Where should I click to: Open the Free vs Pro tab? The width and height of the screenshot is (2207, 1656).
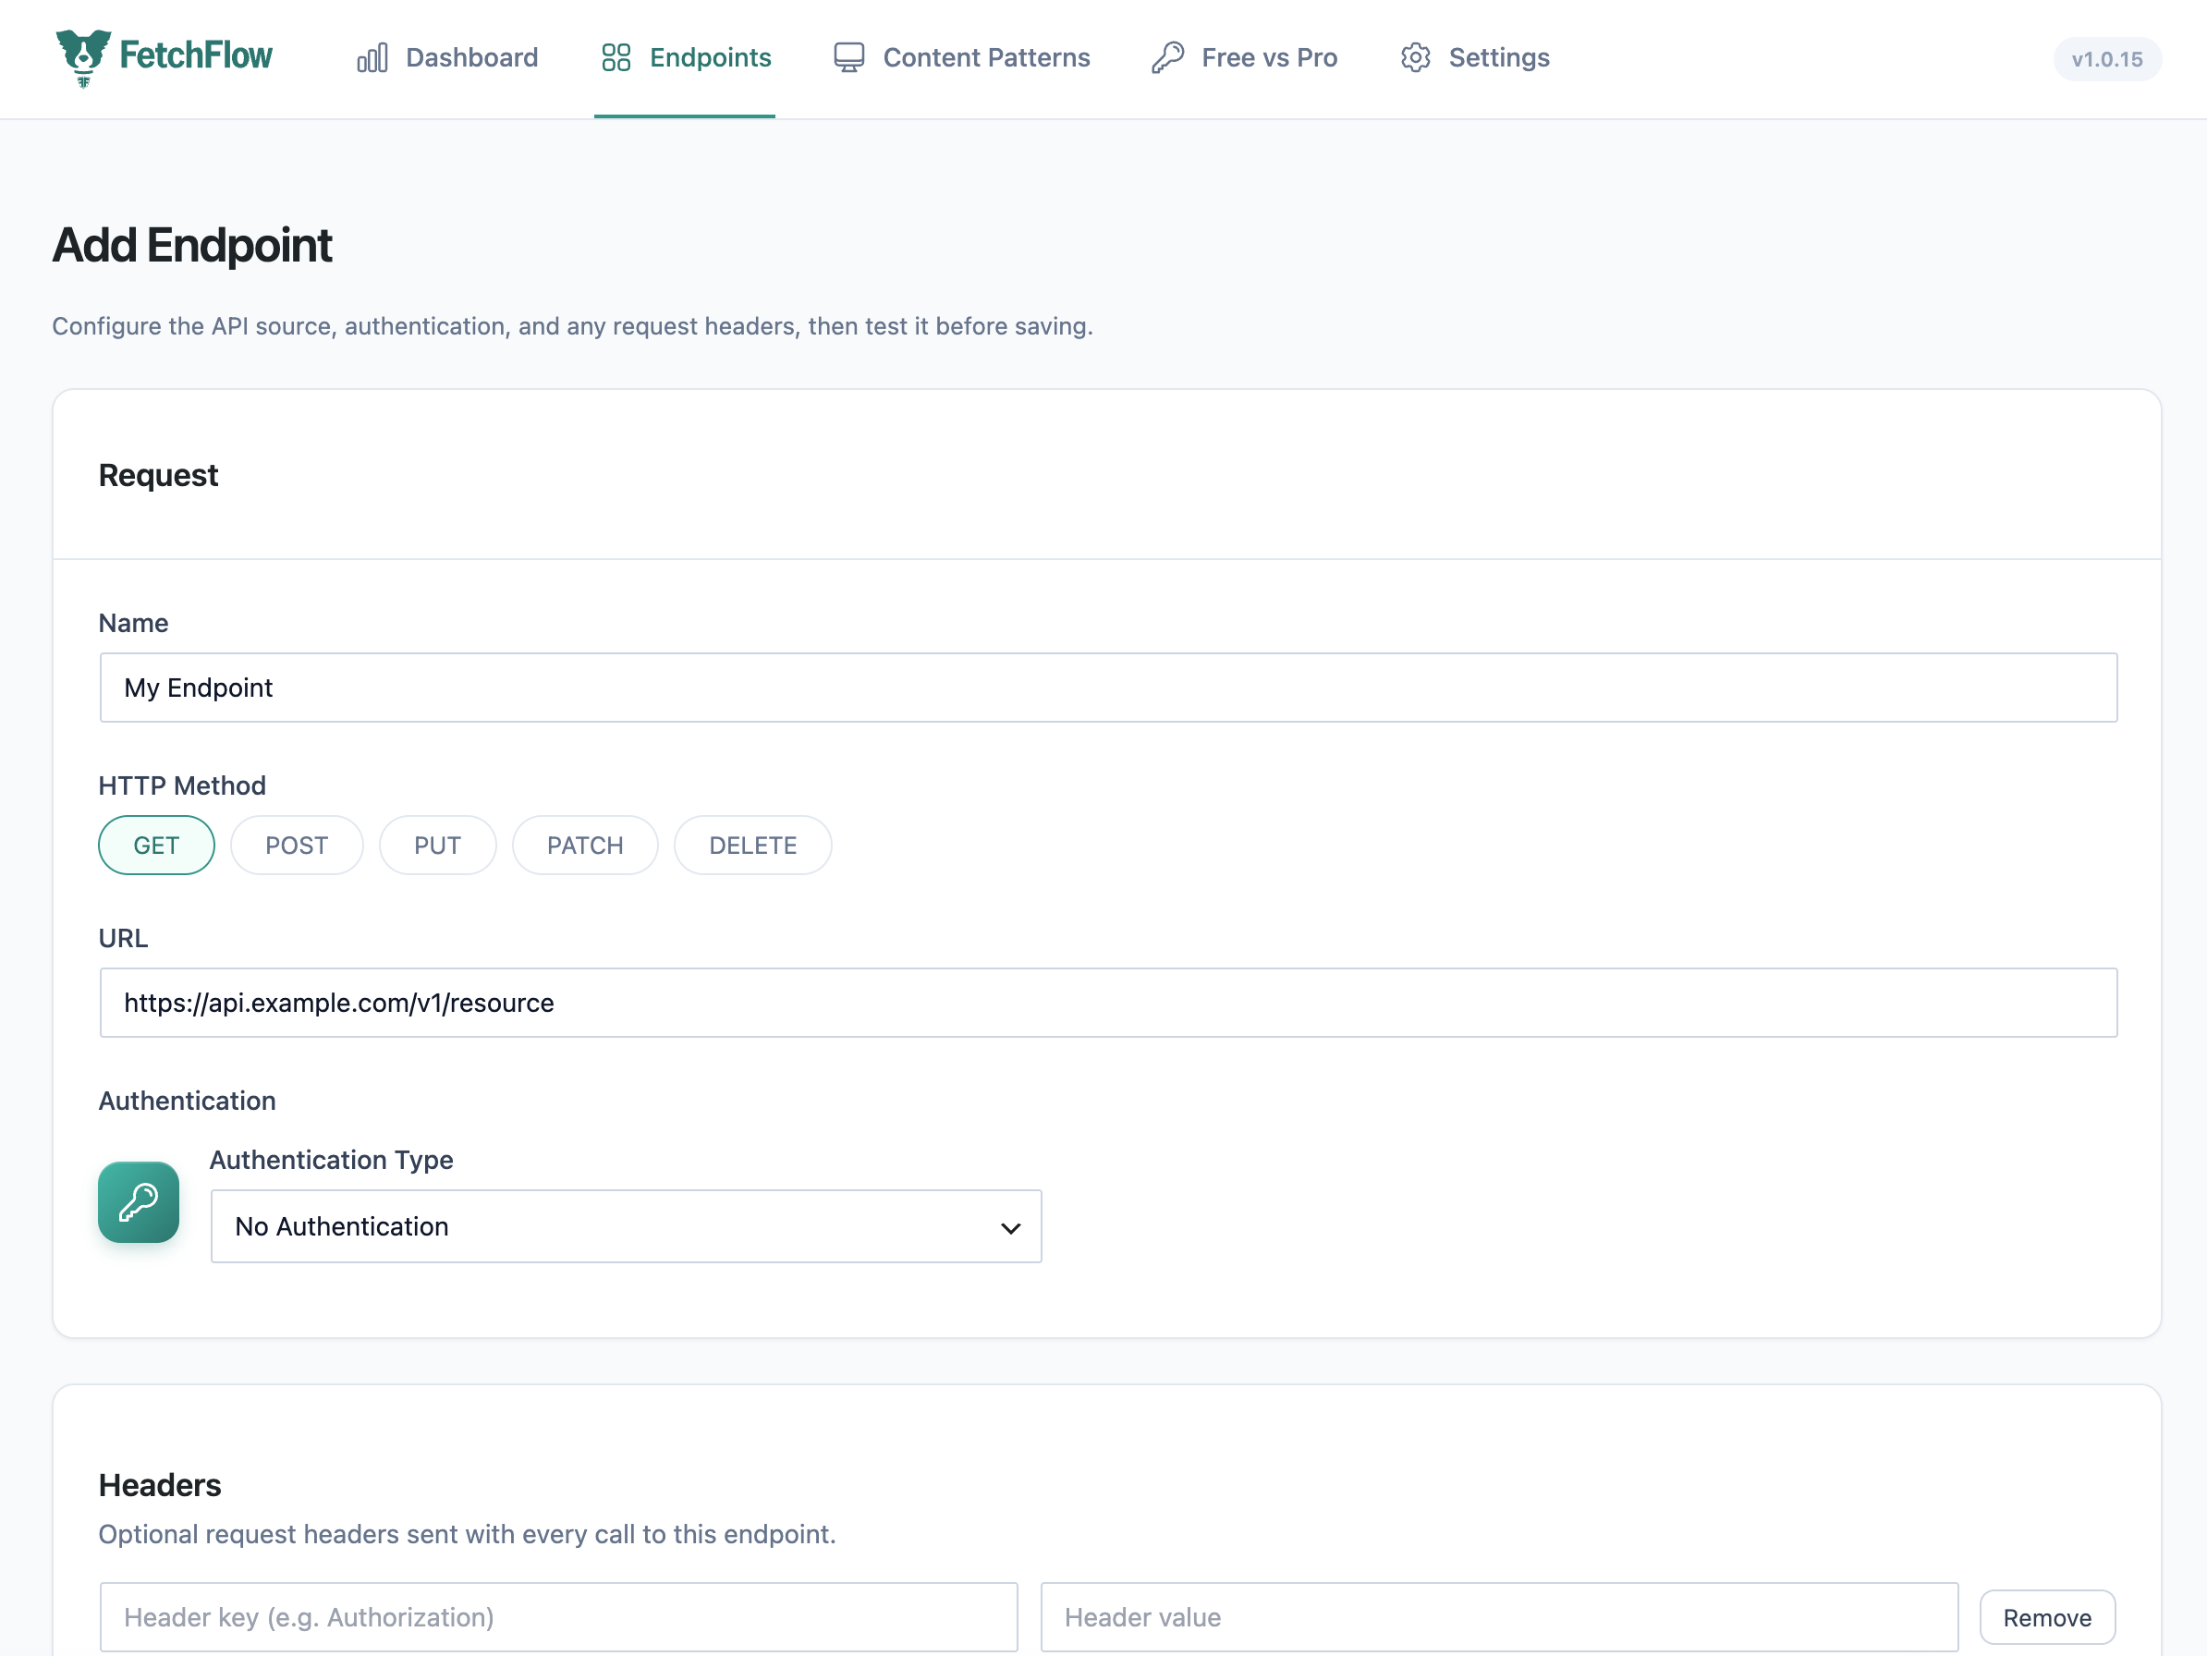1243,58
